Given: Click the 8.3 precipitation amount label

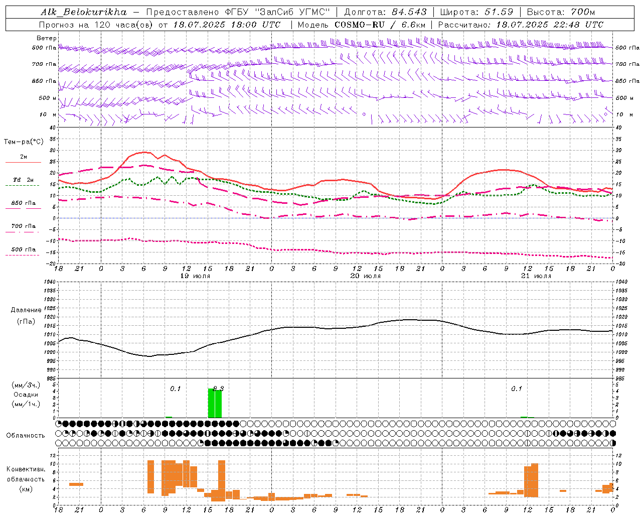Looking at the screenshot, I should point(218,389).
